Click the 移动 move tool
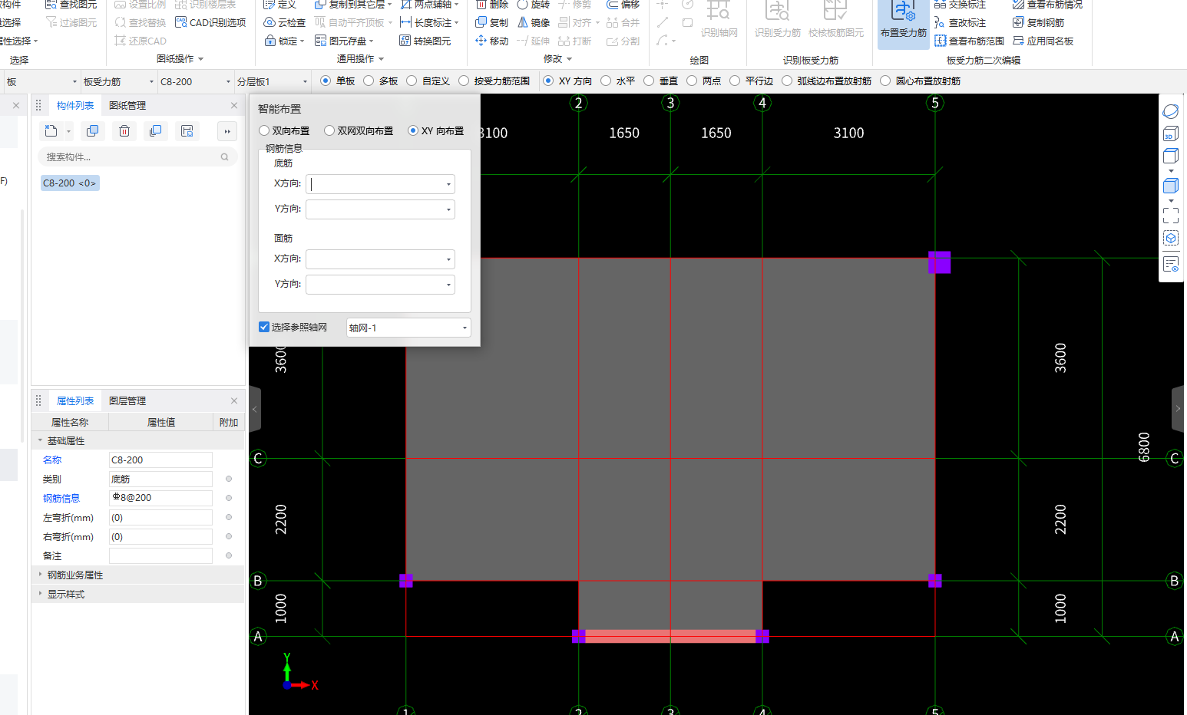Image resolution: width=1187 pixels, height=715 pixels. click(491, 41)
